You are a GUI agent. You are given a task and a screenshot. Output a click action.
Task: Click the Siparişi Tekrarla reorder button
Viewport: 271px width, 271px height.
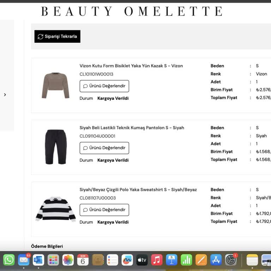pos(57,36)
